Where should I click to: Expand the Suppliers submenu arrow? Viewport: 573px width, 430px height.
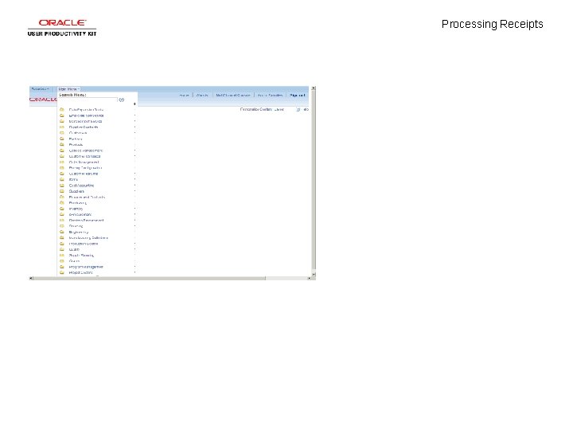click(134, 191)
